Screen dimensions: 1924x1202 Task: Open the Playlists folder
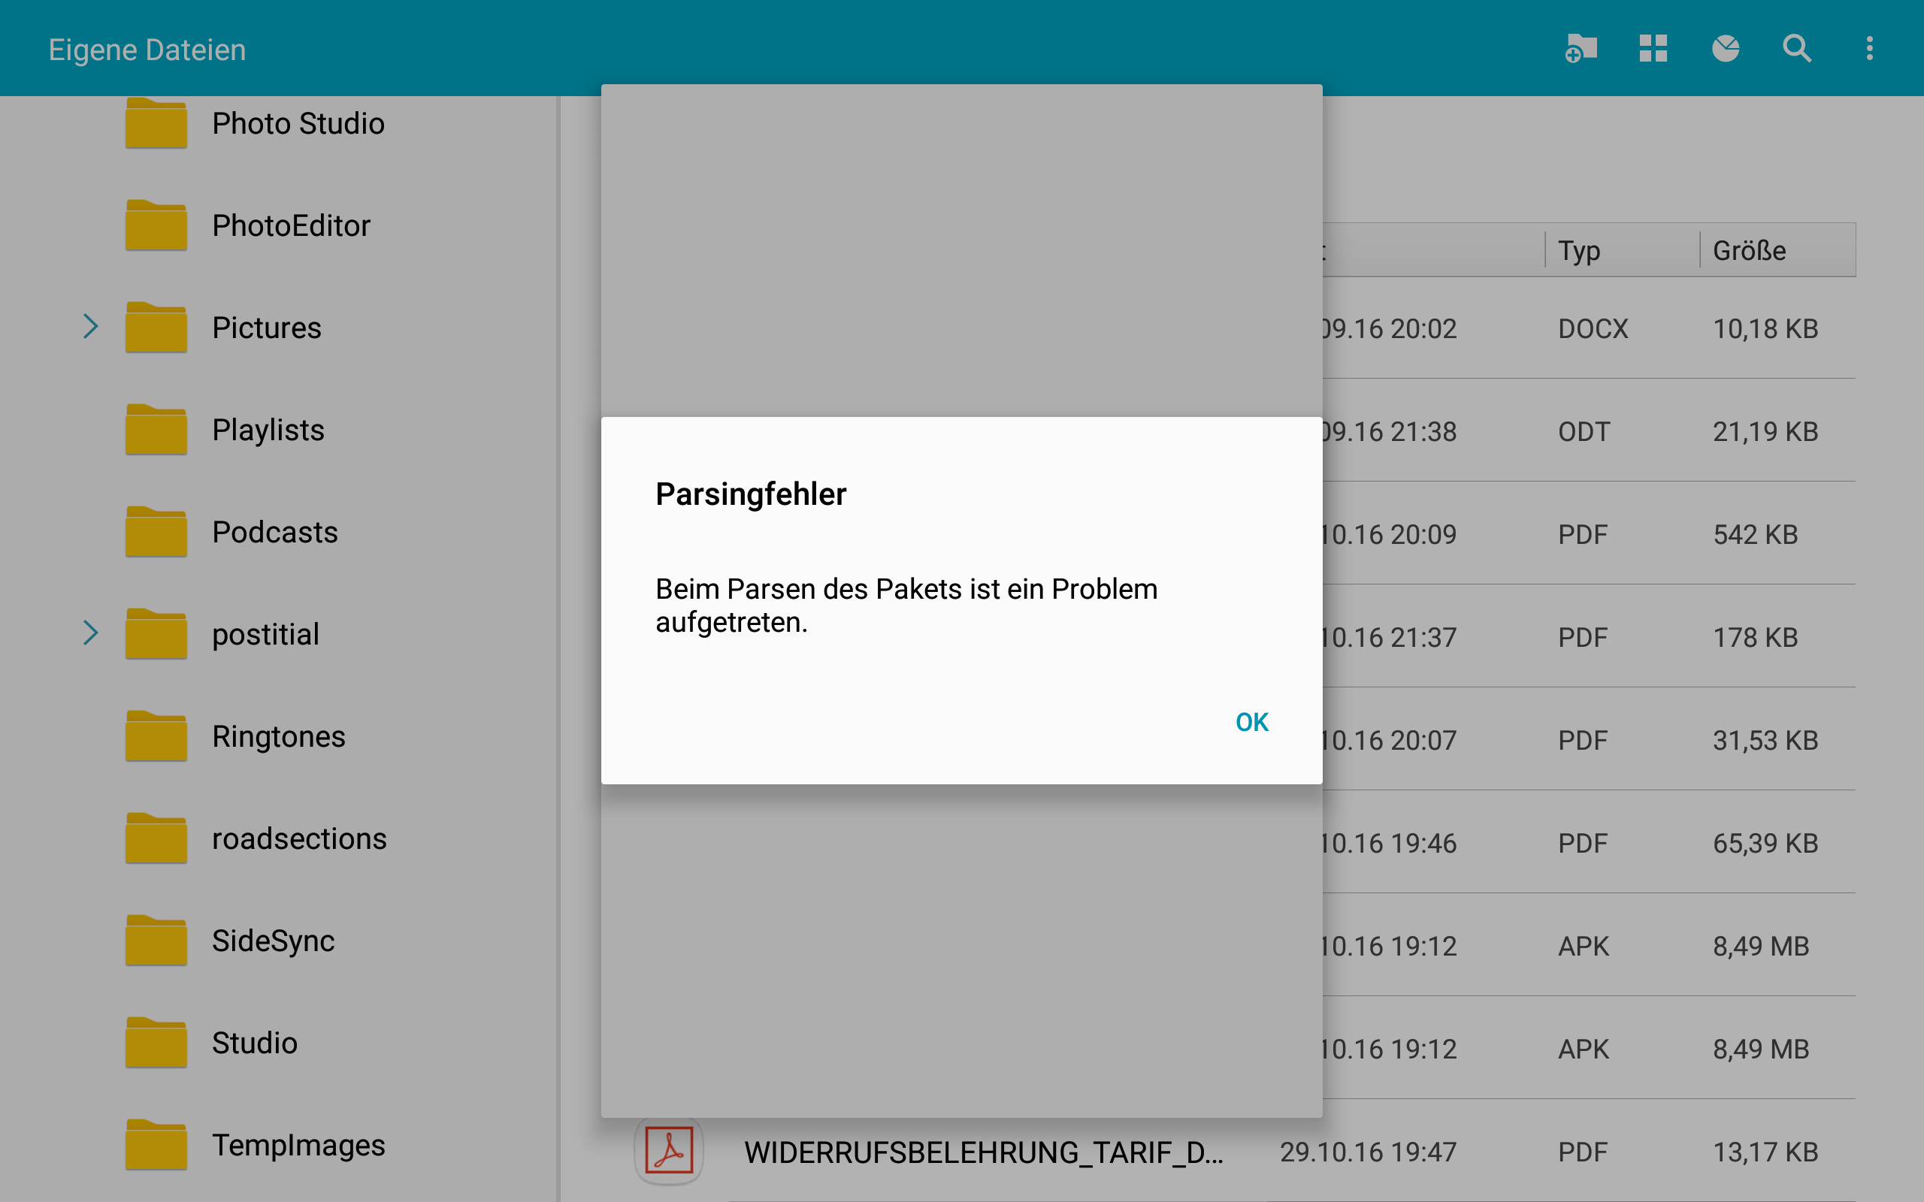(x=268, y=430)
